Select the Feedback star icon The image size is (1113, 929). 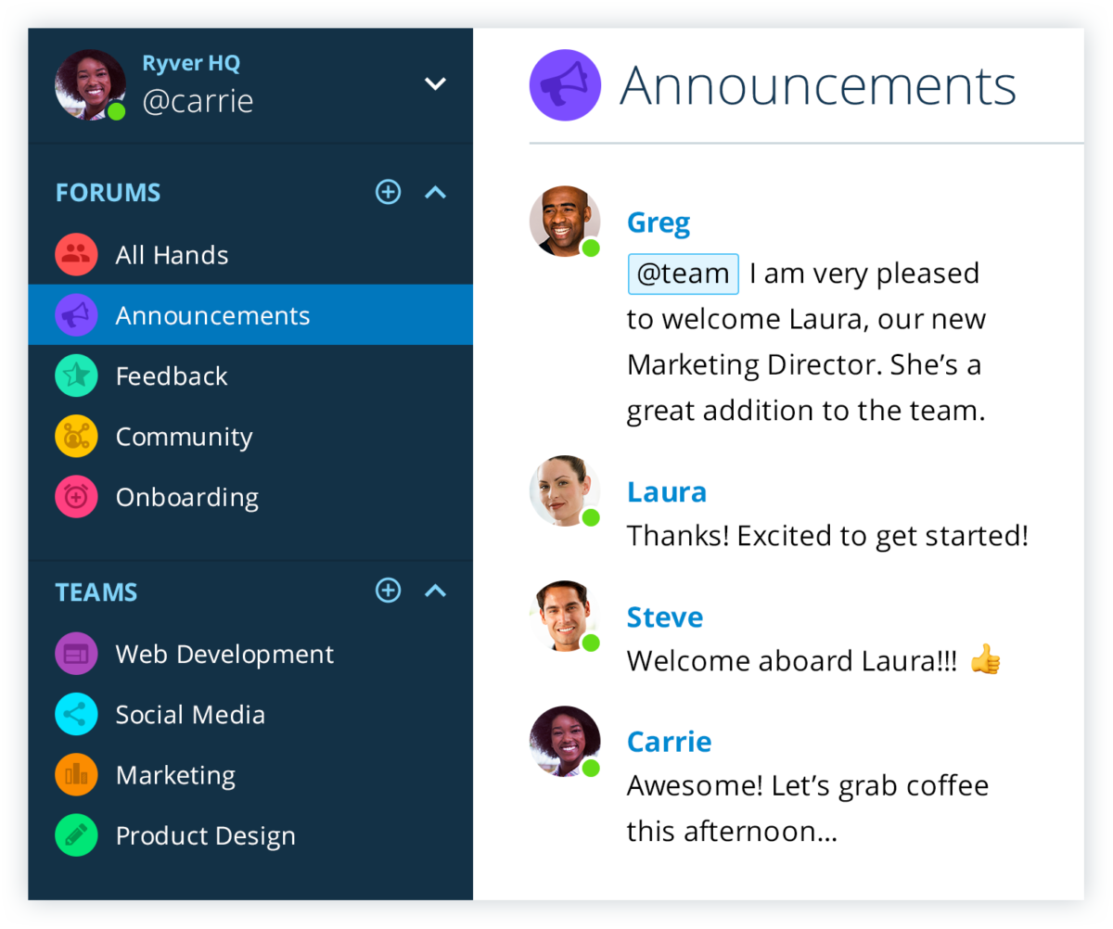(76, 375)
